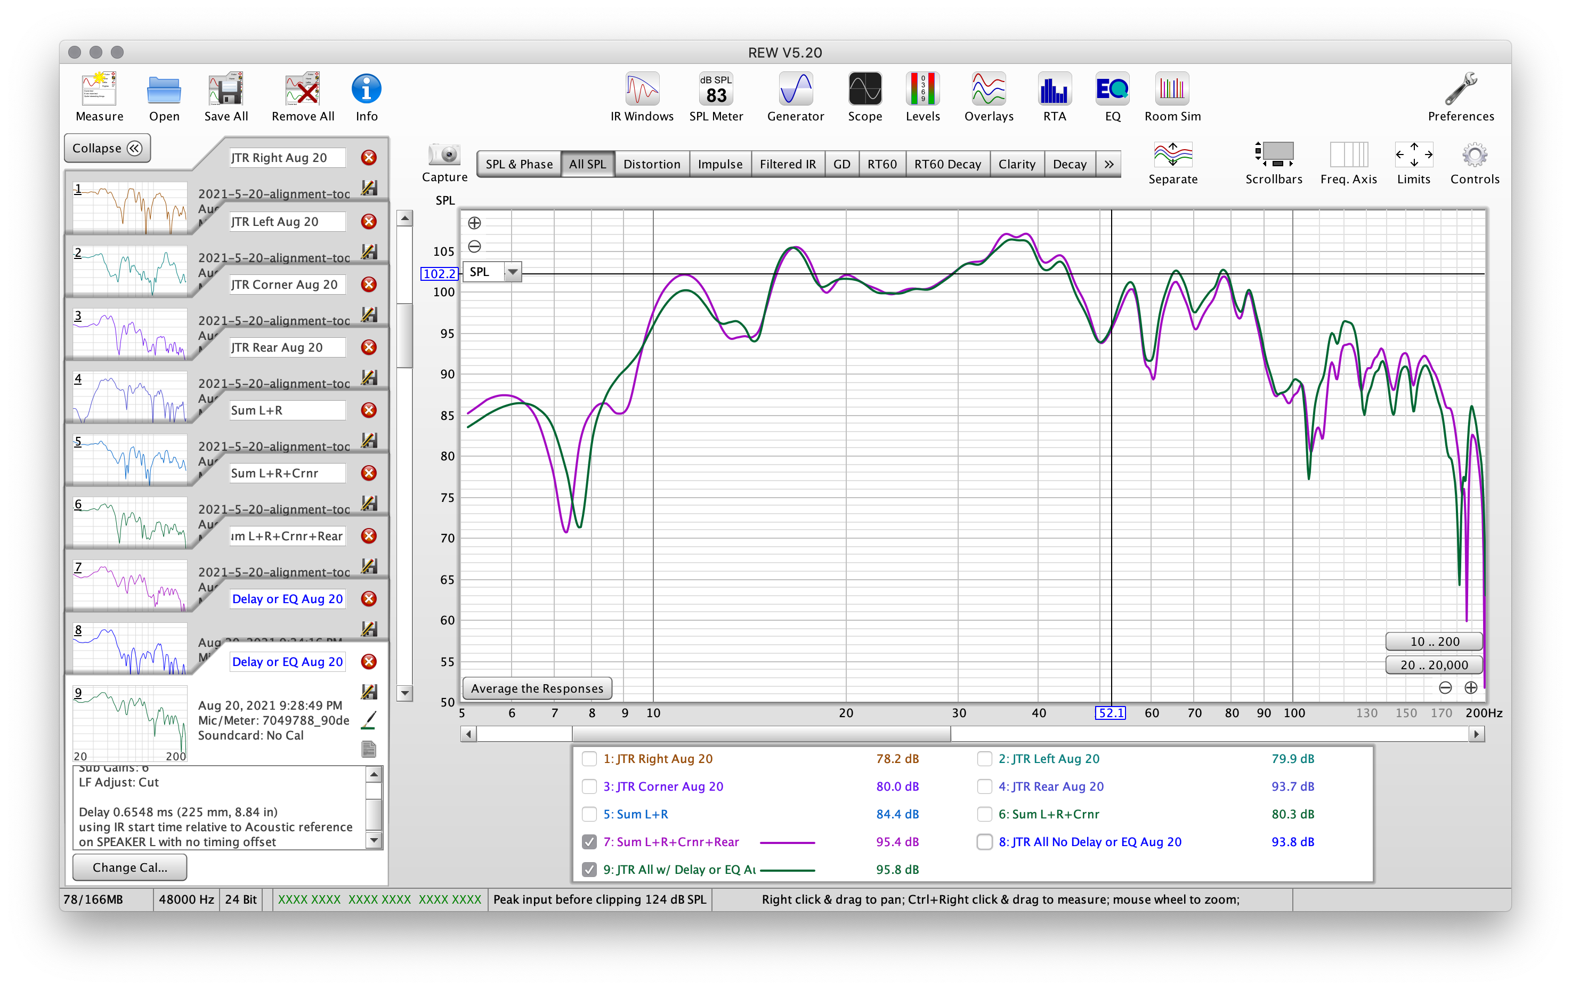Image resolution: width=1571 pixels, height=990 pixels.
Task: Open the Clarity tab
Action: pyautogui.click(x=1016, y=164)
